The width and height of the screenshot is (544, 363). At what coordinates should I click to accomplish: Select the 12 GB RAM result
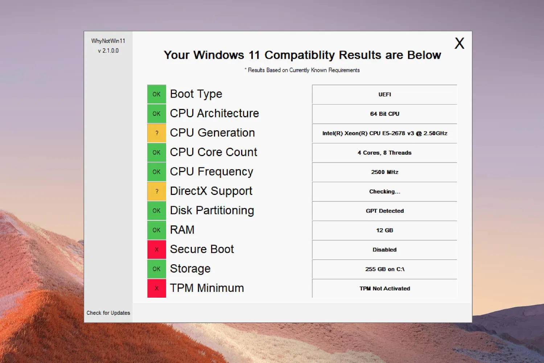[385, 231]
